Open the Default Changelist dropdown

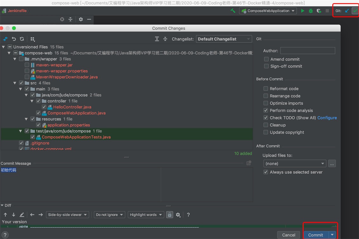(x=224, y=39)
